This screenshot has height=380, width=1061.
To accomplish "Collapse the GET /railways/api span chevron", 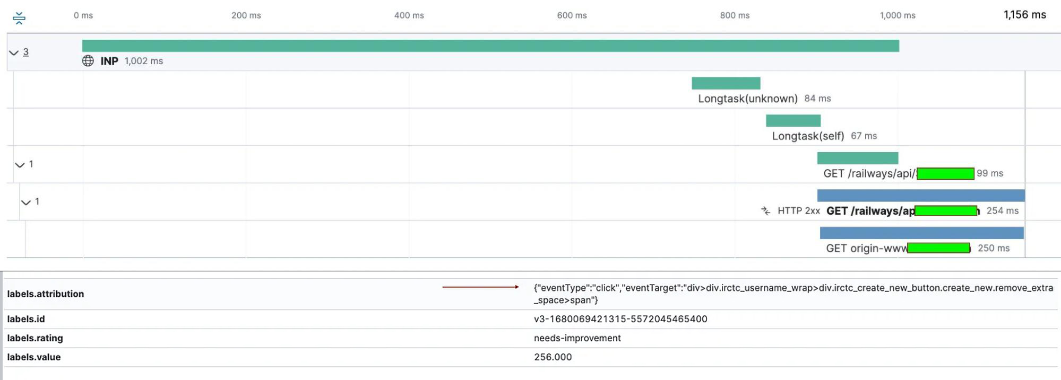I will pyautogui.click(x=20, y=165).
